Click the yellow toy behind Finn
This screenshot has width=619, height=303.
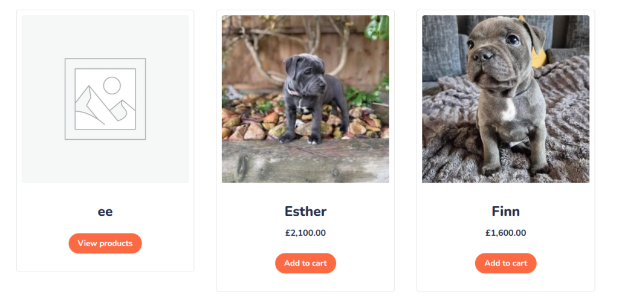(539, 58)
